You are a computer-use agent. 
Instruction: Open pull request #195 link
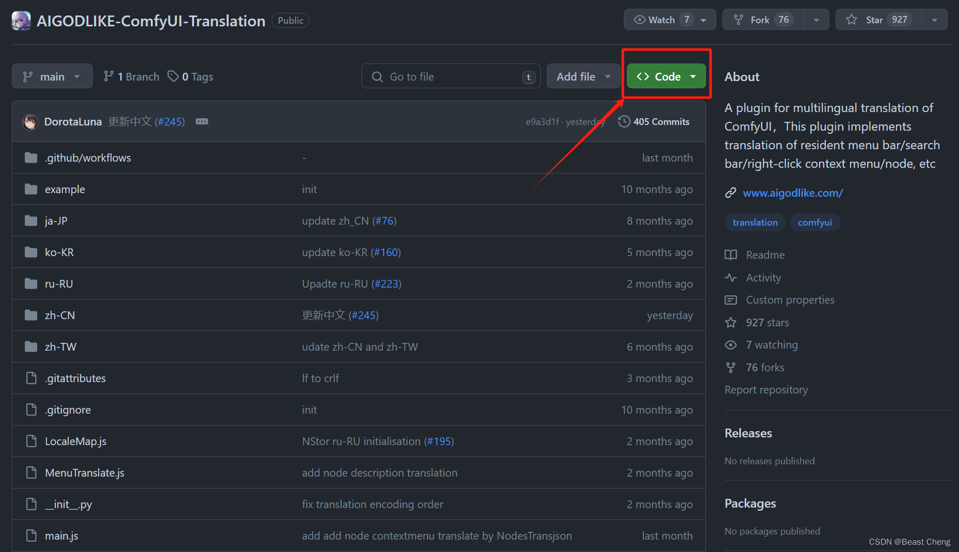point(439,441)
